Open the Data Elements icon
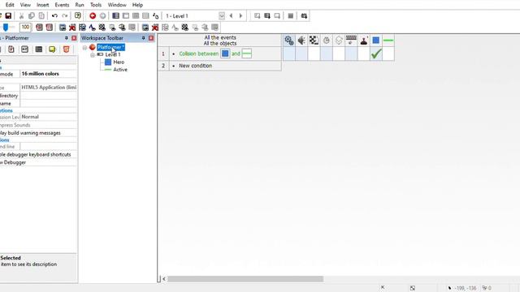Viewport: 520px width, 292px height. click(155, 15)
